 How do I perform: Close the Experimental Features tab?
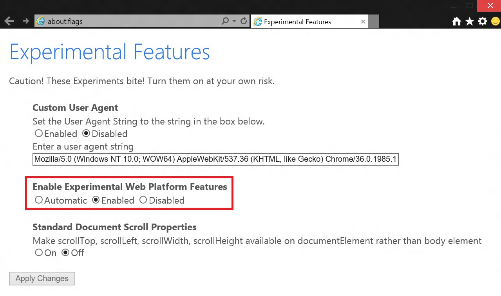pyautogui.click(x=363, y=22)
